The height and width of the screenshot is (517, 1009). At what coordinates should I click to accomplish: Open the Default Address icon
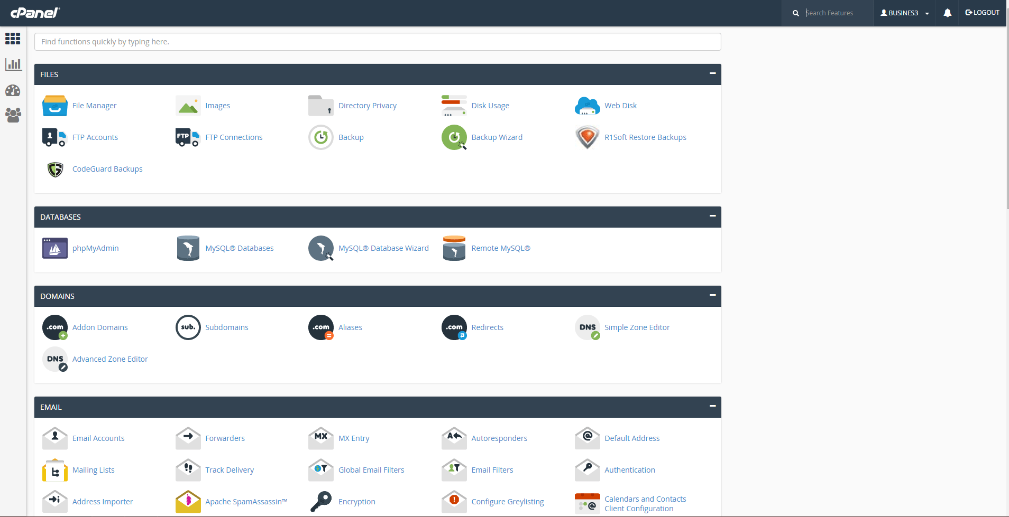pos(588,438)
